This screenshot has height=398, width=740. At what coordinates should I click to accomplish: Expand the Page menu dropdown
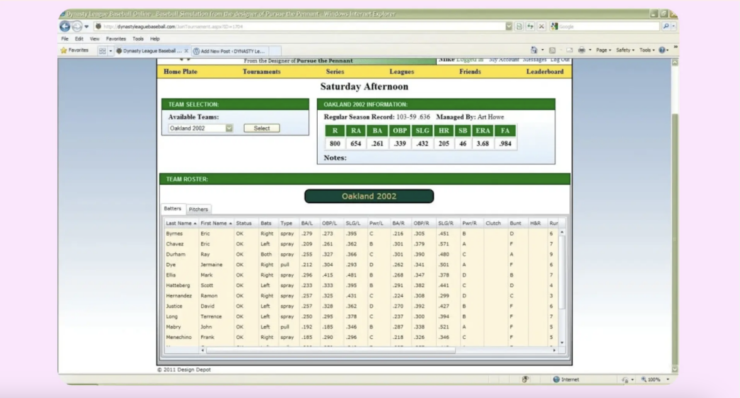[603, 50]
